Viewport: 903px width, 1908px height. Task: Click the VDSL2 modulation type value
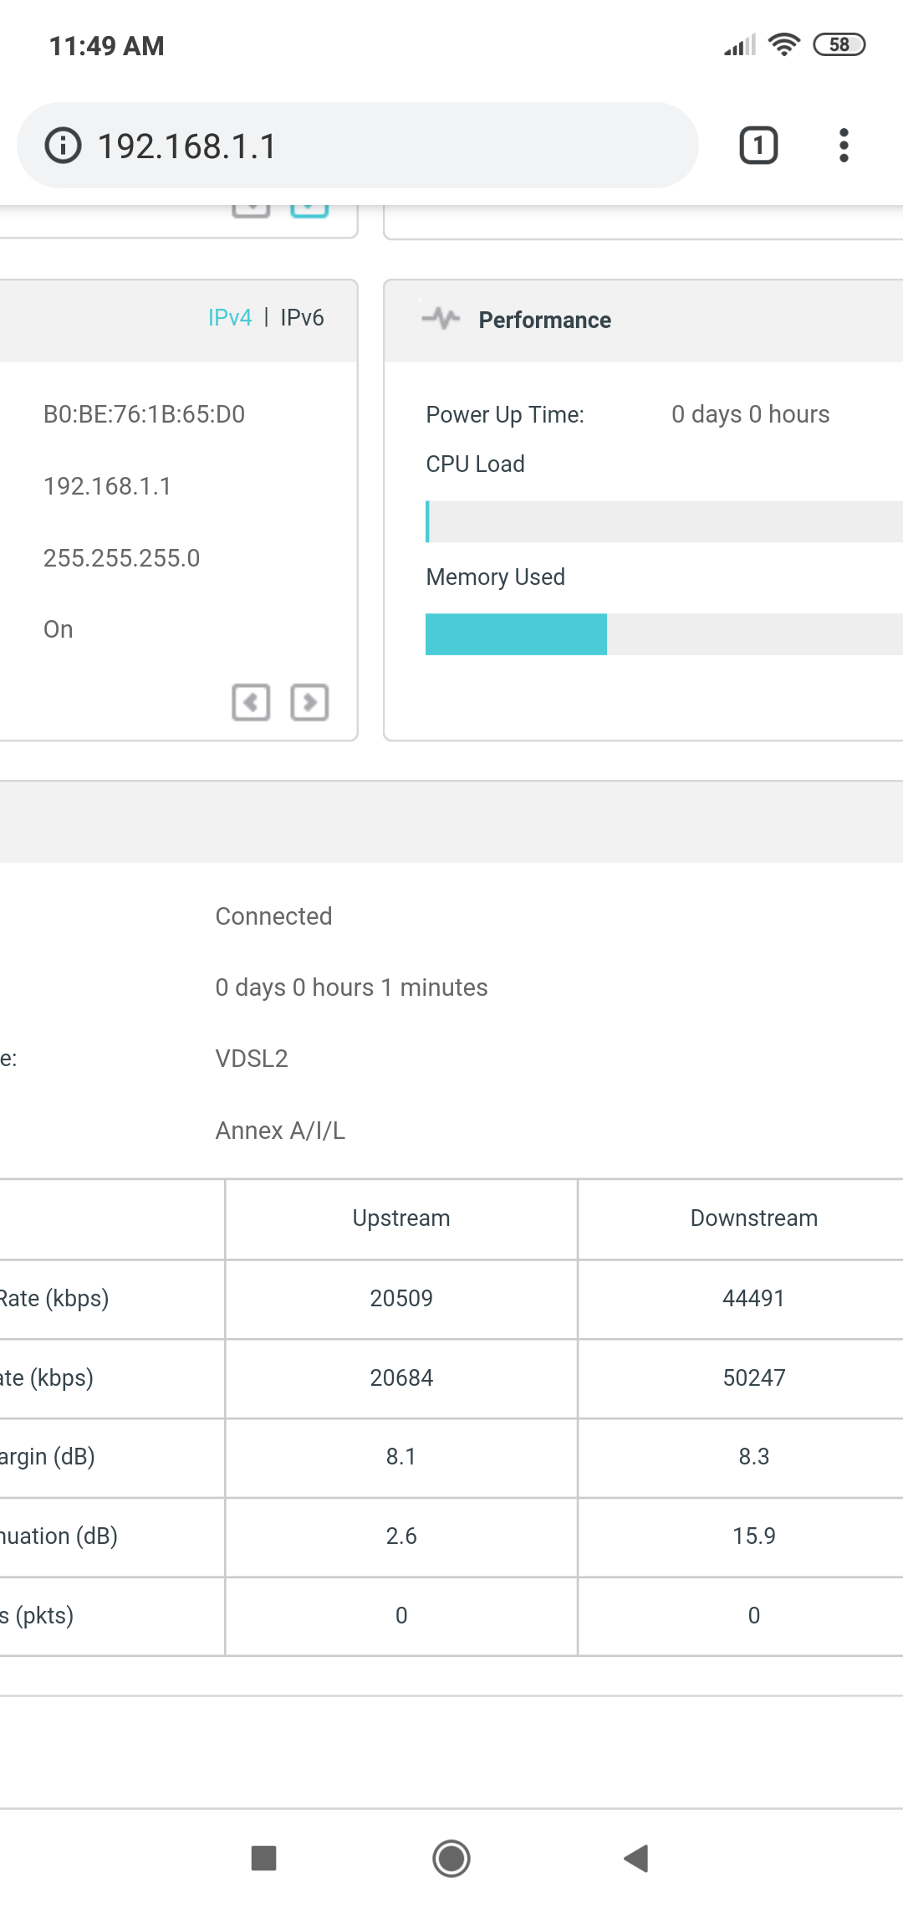pos(252,1059)
